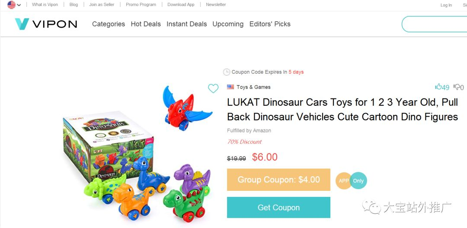Viewport: 467px width, 228px height.
Task: Toggle the heart wishlist icon
Action: [213, 89]
